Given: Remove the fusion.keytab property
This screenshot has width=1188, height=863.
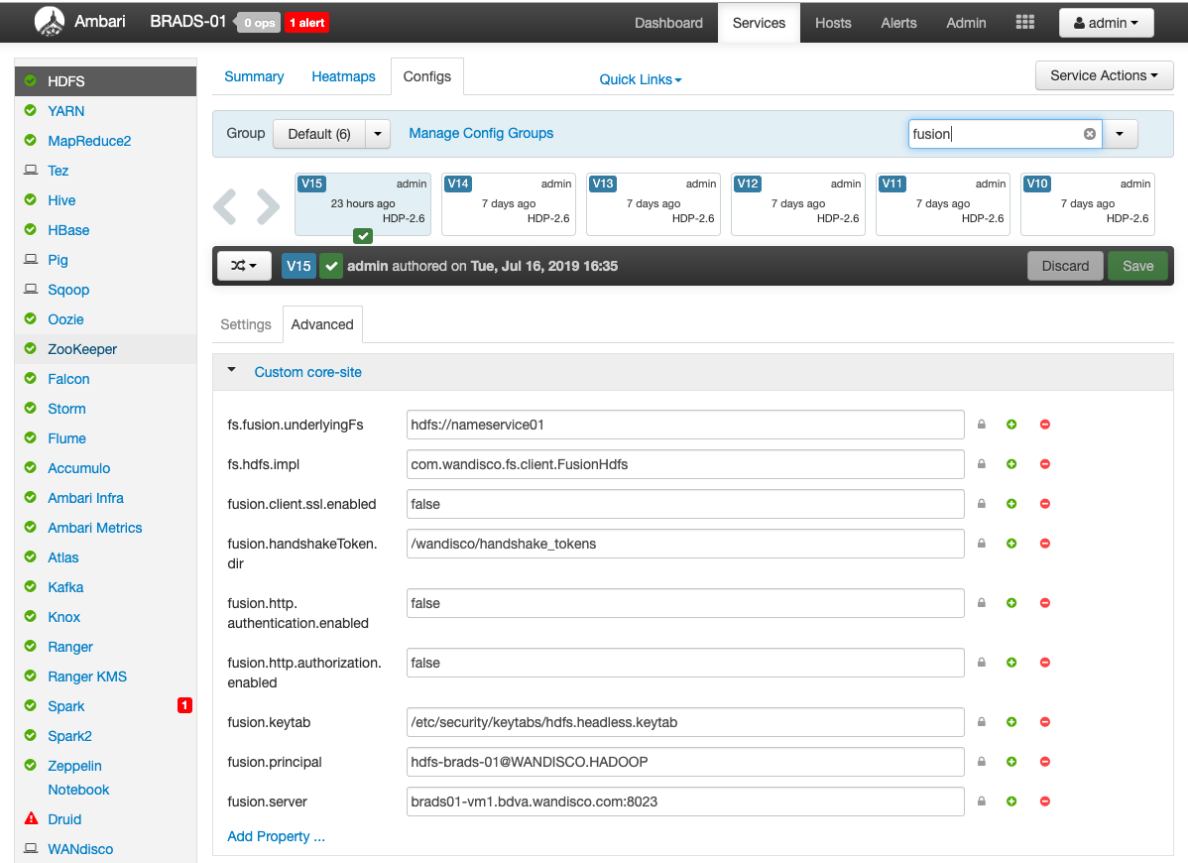Looking at the screenshot, I should [1045, 722].
